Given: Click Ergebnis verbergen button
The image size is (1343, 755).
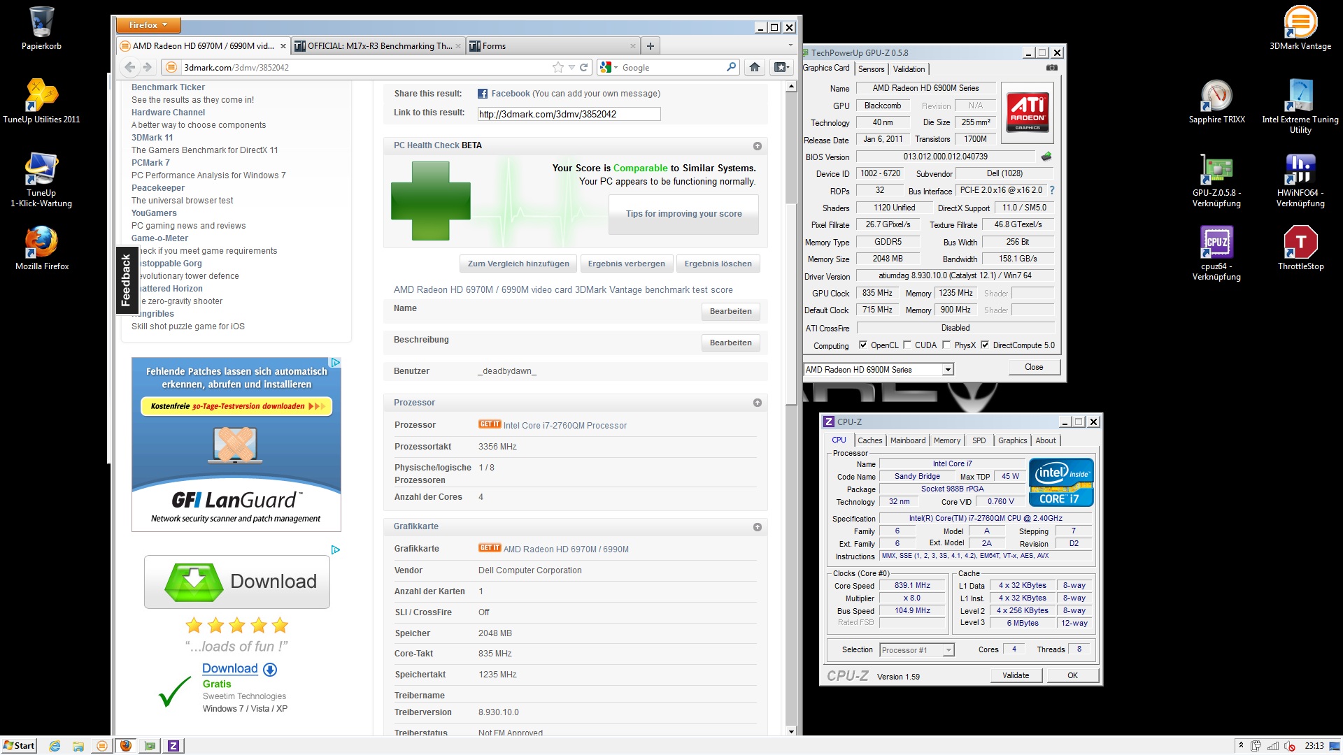Looking at the screenshot, I should [x=626, y=264].
